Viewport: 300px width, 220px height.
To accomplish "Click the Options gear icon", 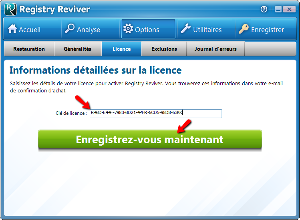I will (128, 29).
